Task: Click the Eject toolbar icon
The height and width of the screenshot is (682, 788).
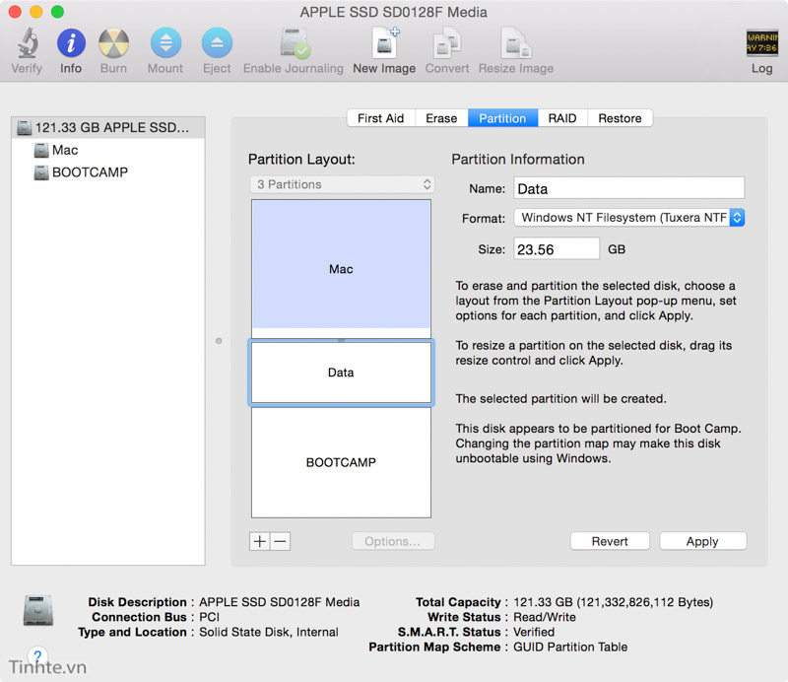Action: [217, 43]
